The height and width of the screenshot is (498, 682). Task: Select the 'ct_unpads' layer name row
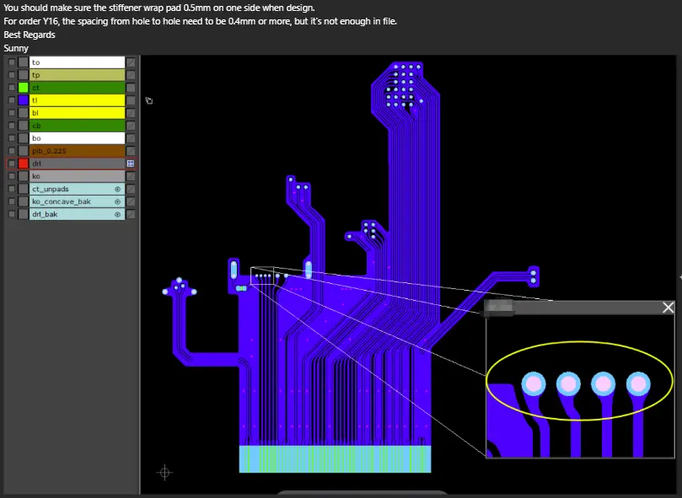(77, 189)
